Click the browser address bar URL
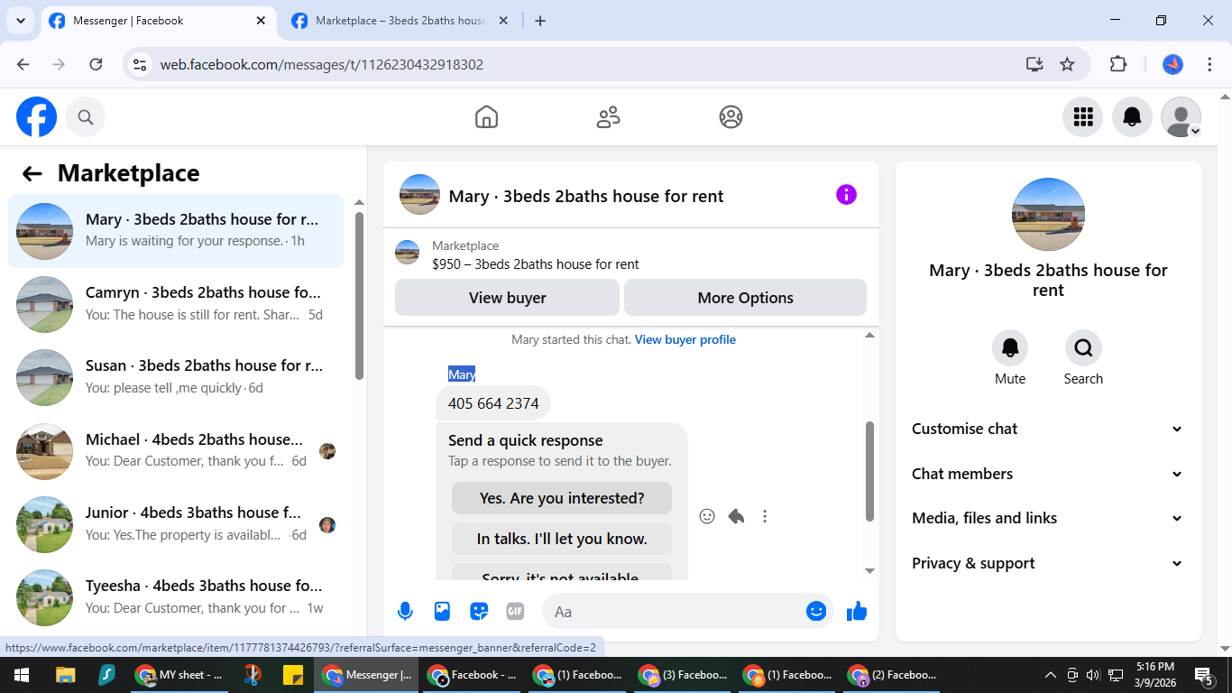Screen dimensions: 1232x693 (x=322, y=65)
